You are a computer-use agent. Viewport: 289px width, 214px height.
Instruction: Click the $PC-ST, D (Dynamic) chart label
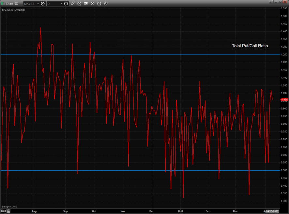[x=13, y=10]
